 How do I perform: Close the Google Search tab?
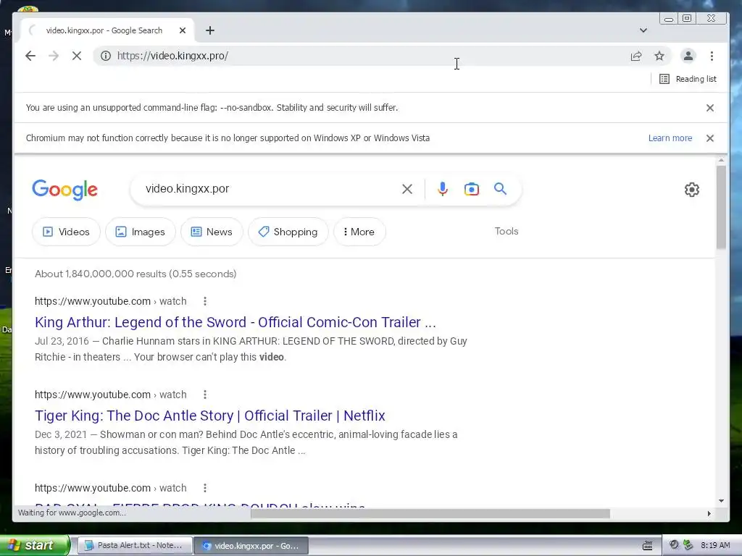pos(183,30)
